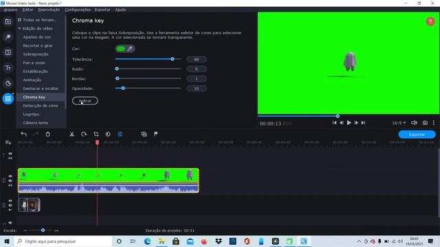Click the add track icon
440x247 pixels.
pos(8,143)
